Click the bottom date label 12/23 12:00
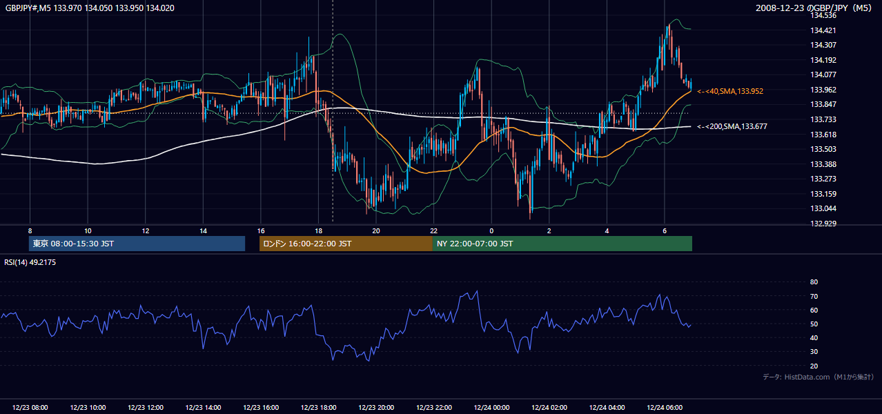882x414 pixels. (146, 408)
